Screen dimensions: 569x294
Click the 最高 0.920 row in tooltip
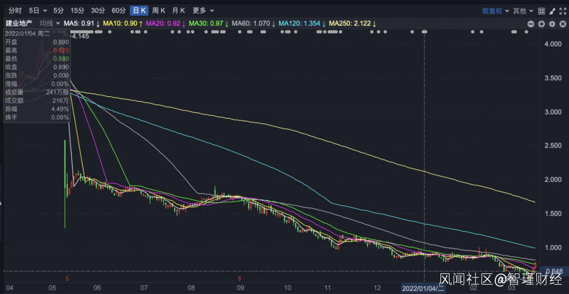(x=37, y=50)
